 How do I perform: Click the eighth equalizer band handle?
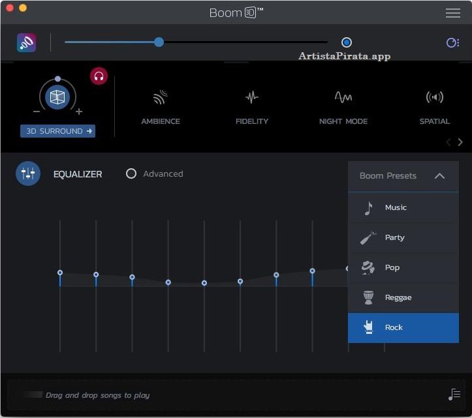coord(313,271)
